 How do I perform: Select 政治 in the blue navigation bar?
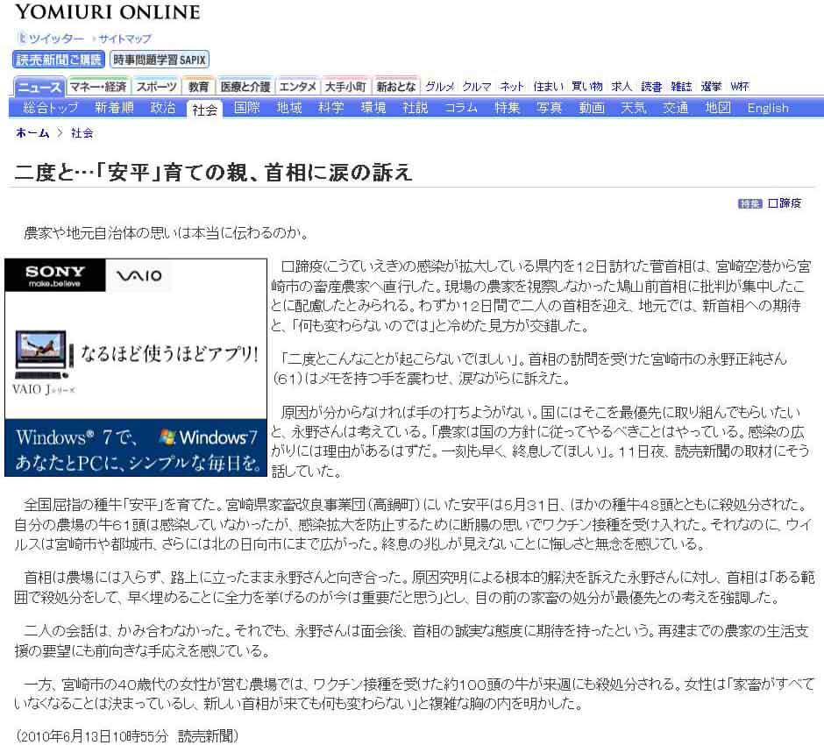163,108
